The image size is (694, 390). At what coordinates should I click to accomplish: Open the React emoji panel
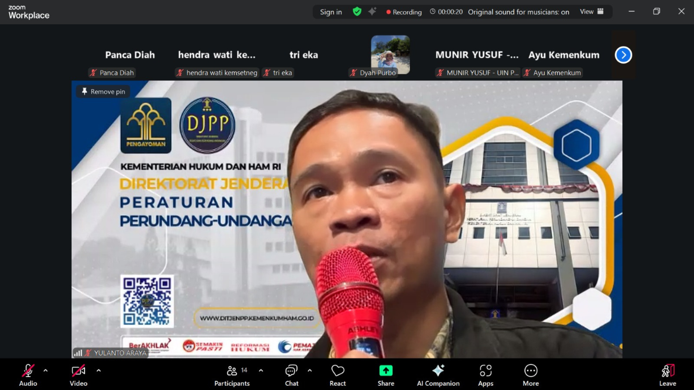(338, 375)
